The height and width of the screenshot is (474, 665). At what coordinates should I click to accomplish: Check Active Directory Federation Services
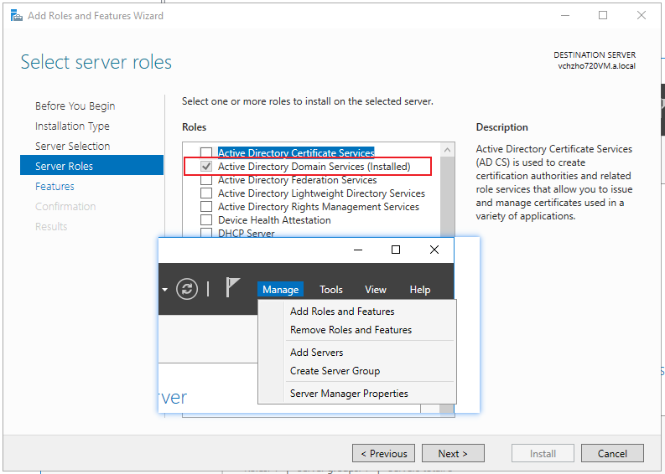point(206,180)
